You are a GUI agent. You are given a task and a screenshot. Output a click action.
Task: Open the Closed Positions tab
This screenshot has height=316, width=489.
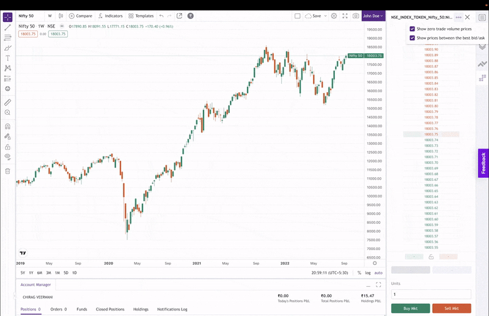tap(110, 309)
